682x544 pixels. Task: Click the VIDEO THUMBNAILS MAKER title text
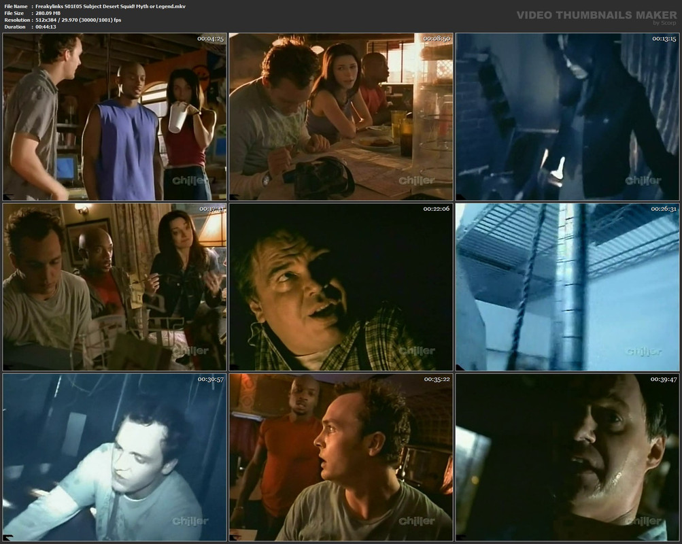click(x=597, y=15)
